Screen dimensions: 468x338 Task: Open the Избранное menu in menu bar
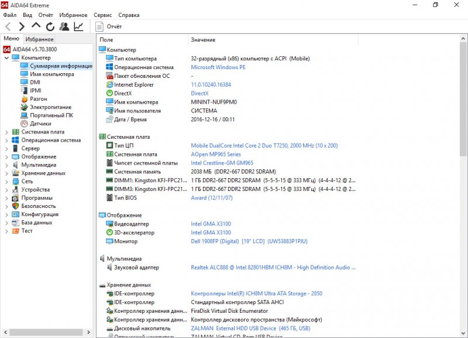(x=73, y=15)
